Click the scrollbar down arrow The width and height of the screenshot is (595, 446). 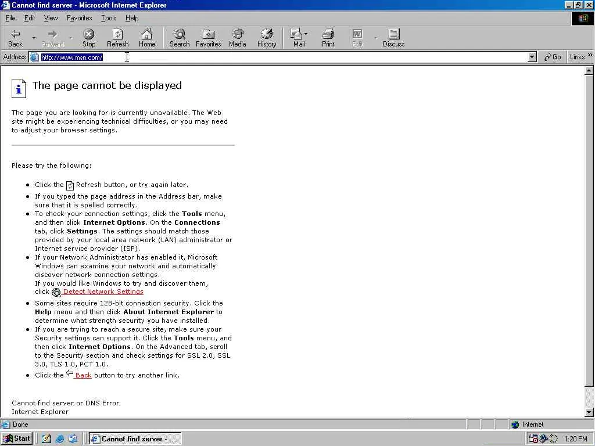(x=589, y=412)
